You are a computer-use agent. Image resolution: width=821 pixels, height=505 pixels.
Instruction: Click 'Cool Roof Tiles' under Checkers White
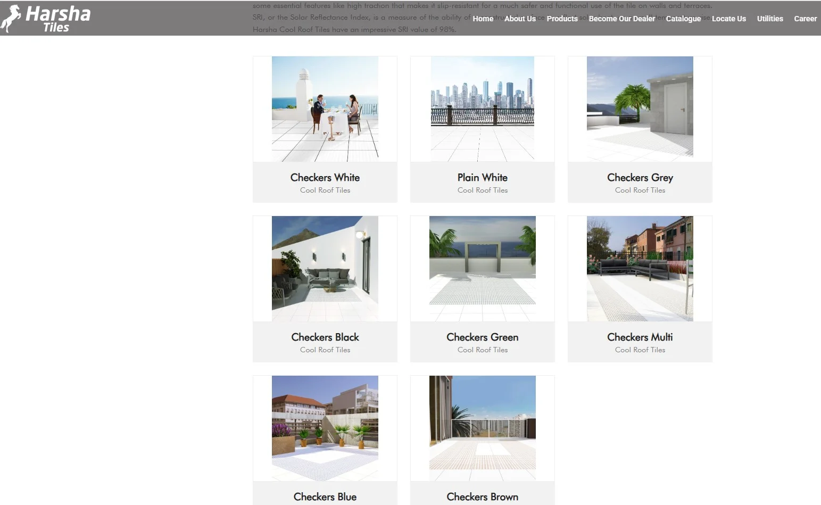pyautogui.click(x=325, y=190)
